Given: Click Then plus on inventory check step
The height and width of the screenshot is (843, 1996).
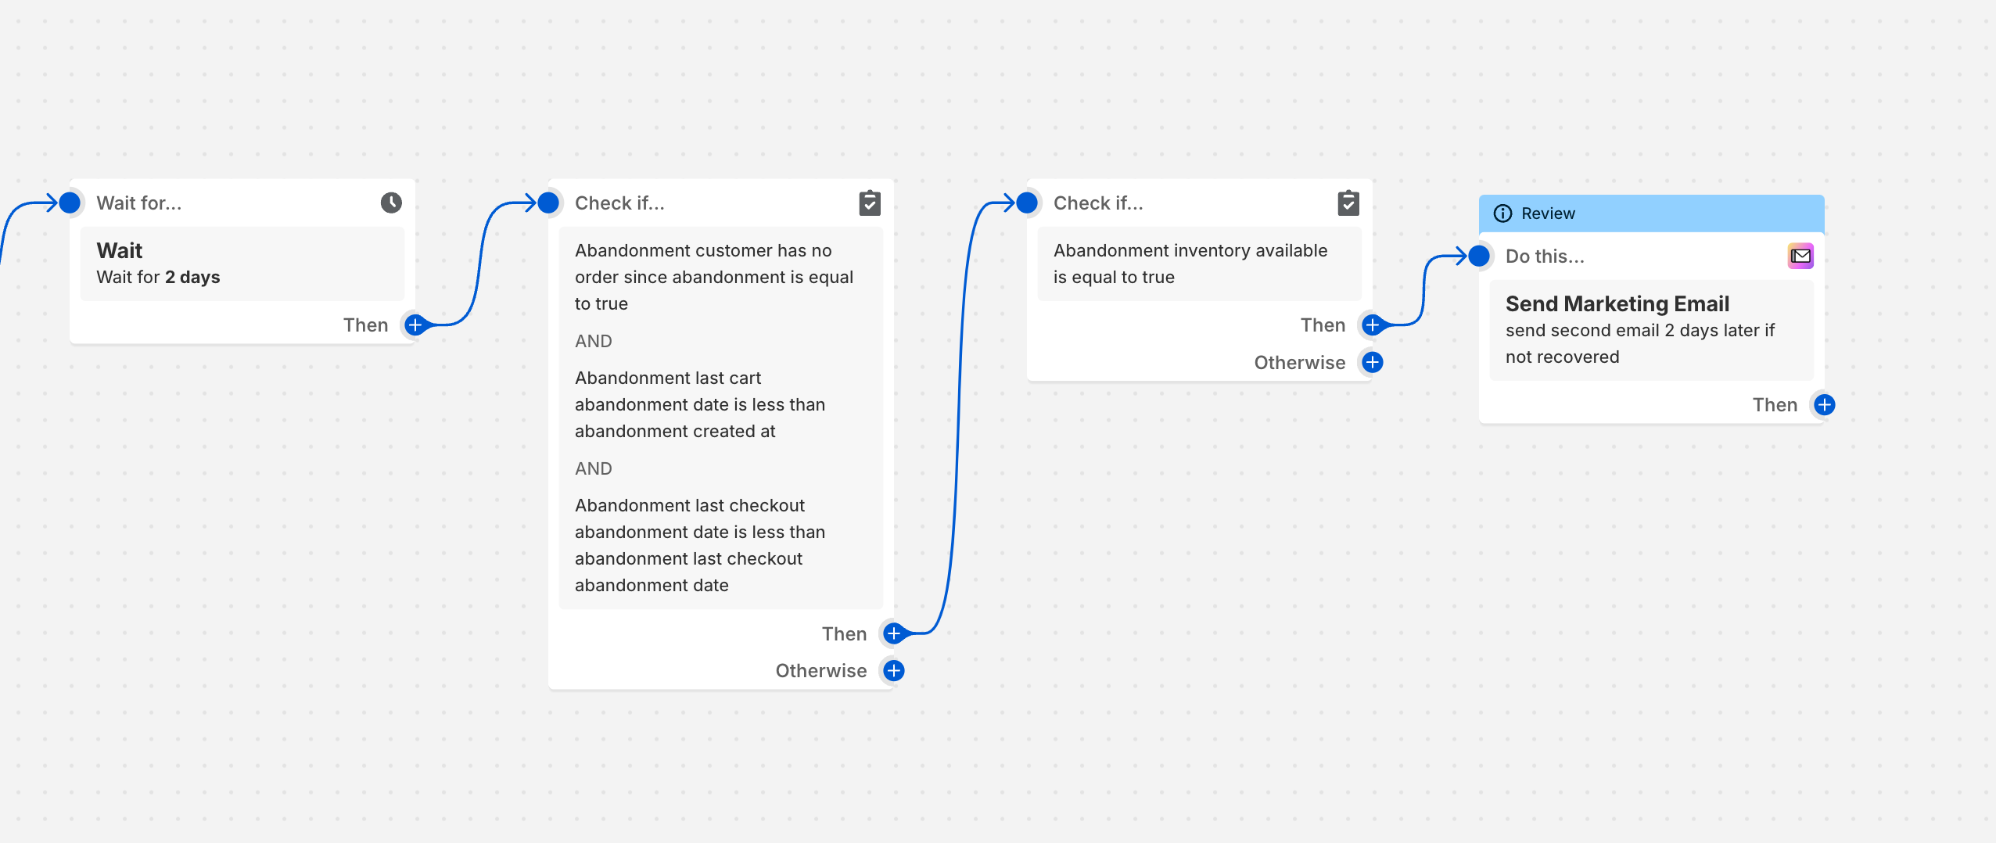Looking at the screenshot, I should (1373, 325).
